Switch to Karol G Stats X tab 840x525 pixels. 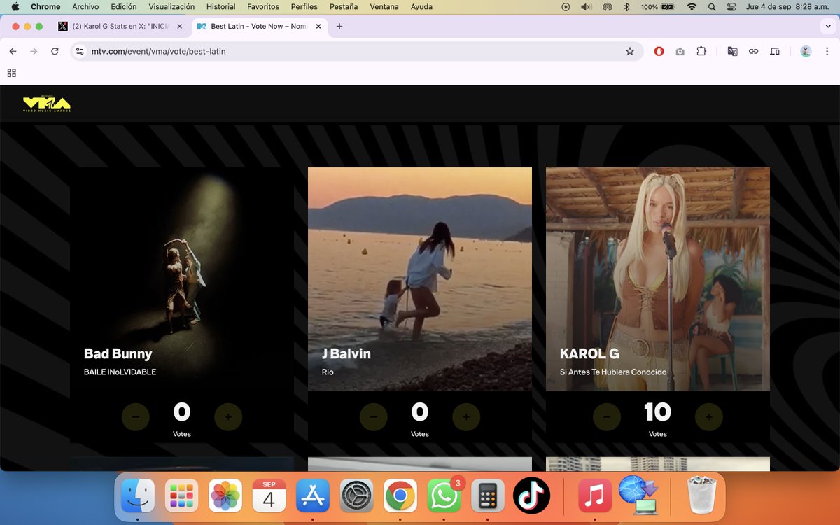tap(120, 26)
